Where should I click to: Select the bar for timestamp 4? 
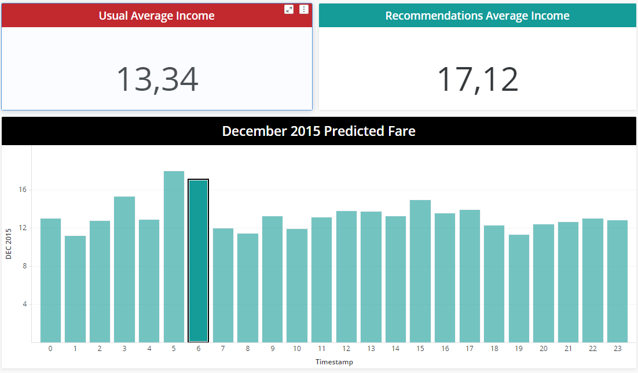(x=149, y=281)
